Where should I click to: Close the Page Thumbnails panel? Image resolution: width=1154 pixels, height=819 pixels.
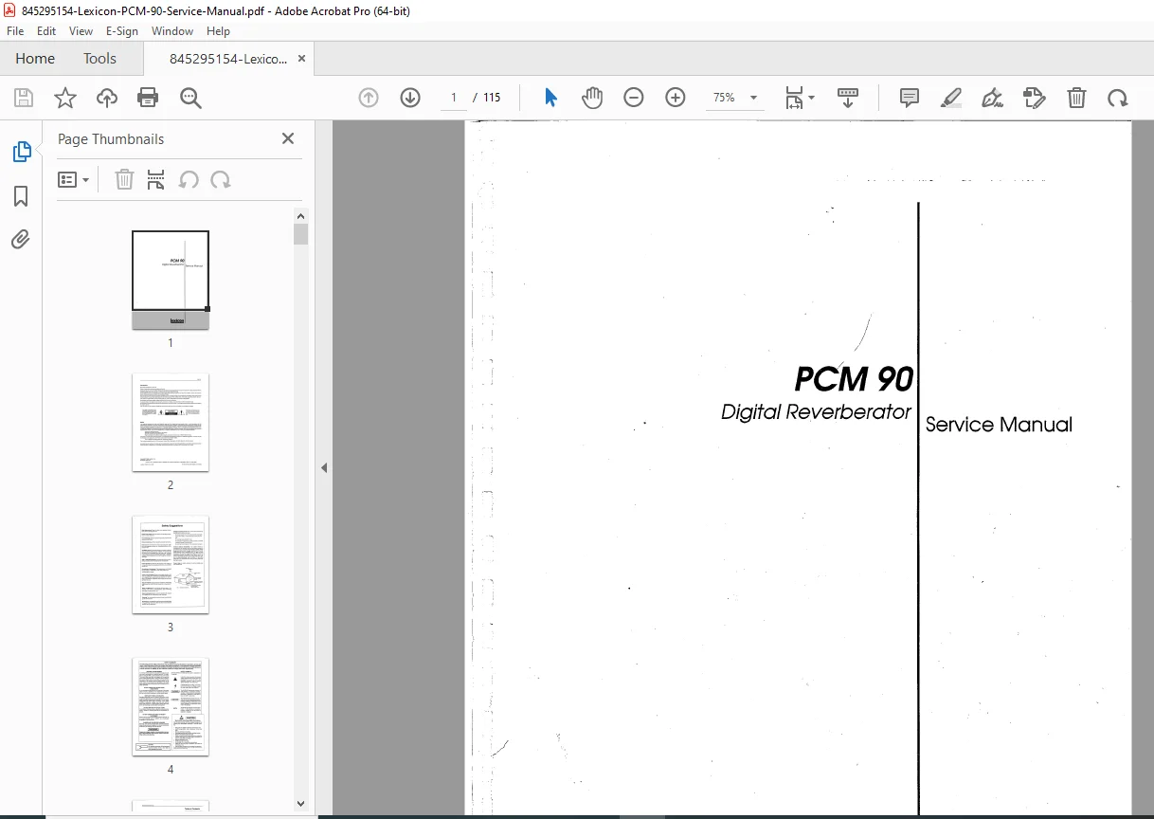288,138
